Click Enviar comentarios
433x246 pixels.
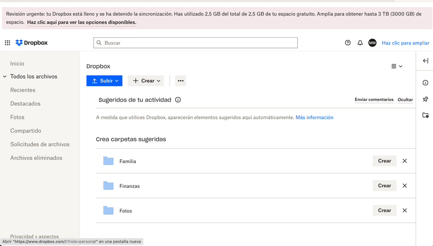coord(374,99)
